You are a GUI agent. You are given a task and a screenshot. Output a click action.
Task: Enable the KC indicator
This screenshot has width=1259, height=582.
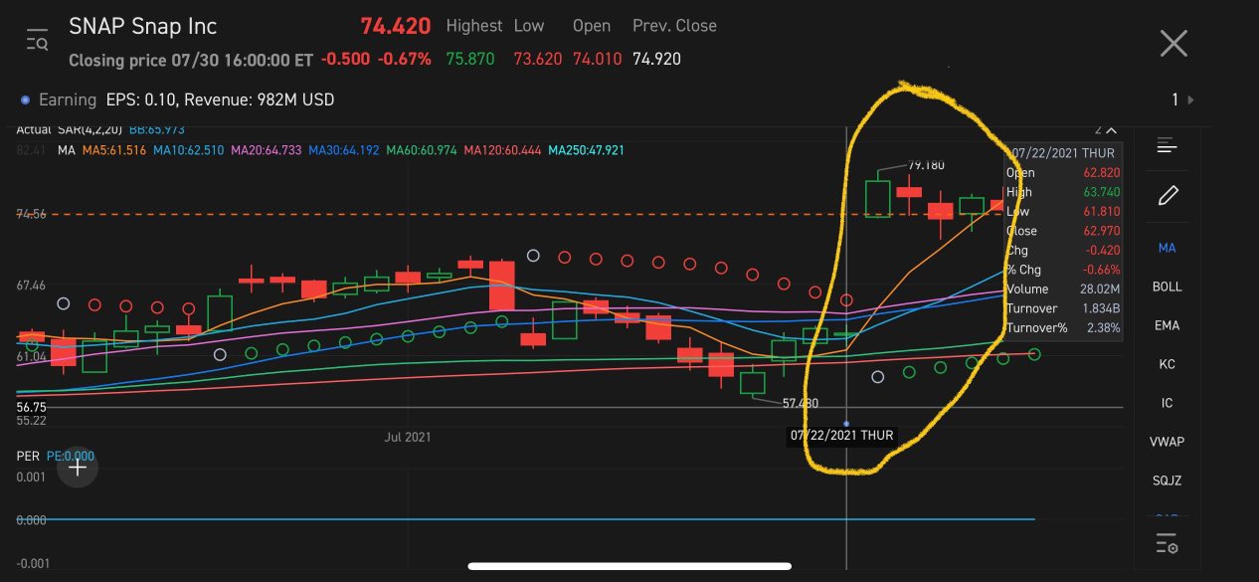coord(1167,364)
